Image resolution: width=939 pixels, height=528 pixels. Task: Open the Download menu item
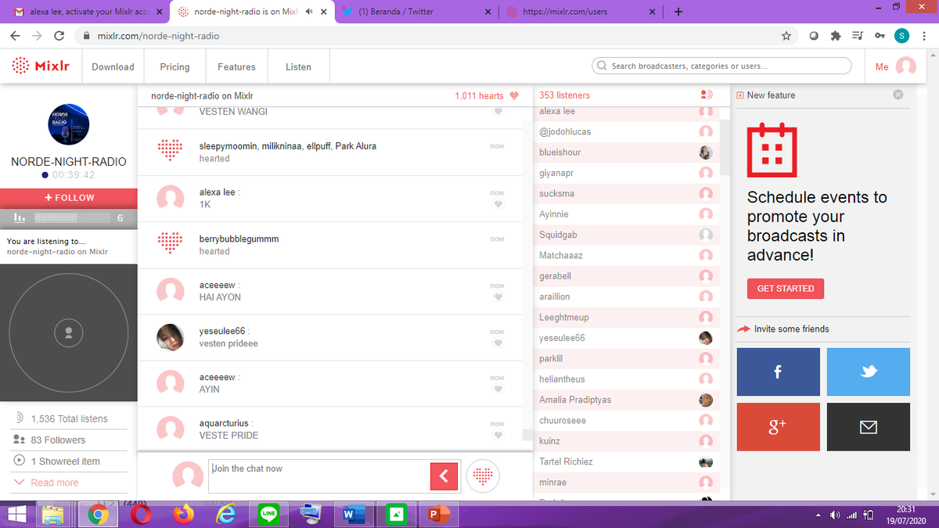point(113,66)
